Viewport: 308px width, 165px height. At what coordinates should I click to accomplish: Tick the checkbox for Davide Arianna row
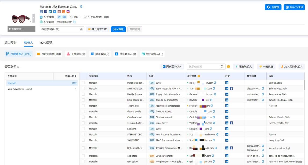83,94
